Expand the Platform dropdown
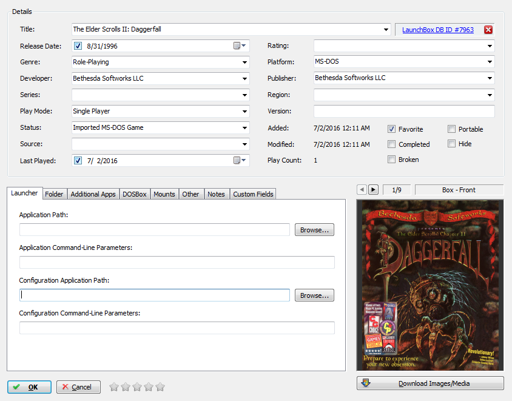This screenshot has width=512, height=401. pos(490,61)
